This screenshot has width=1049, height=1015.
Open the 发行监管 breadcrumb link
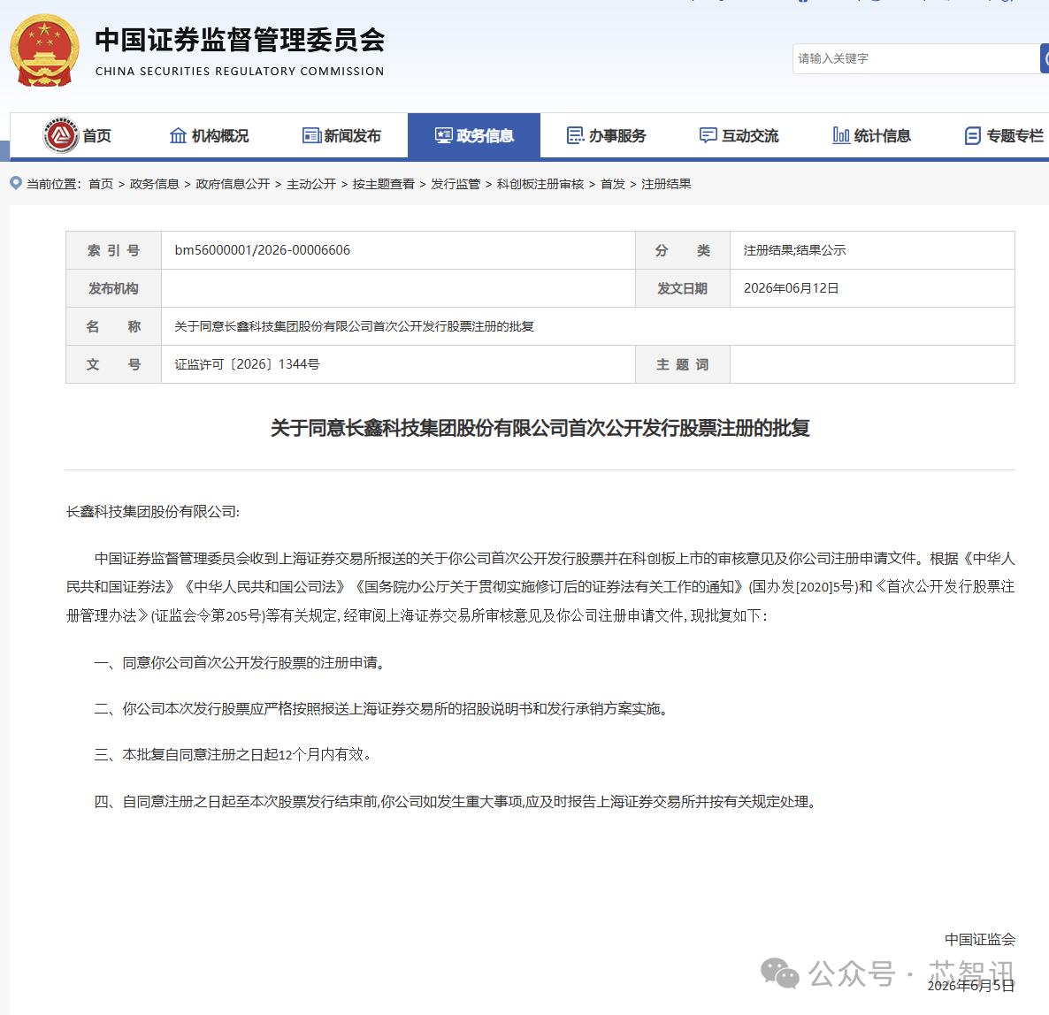tap(456, 184)
